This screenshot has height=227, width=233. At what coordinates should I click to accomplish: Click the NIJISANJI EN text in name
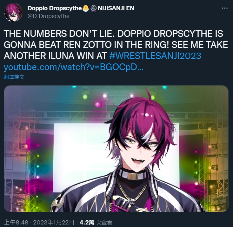coord(116,8)
